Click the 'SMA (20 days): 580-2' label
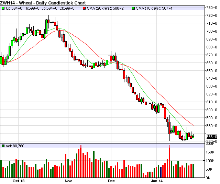This screenshot has width=220, height=184. pyautogui.click(x=105, y=8)
